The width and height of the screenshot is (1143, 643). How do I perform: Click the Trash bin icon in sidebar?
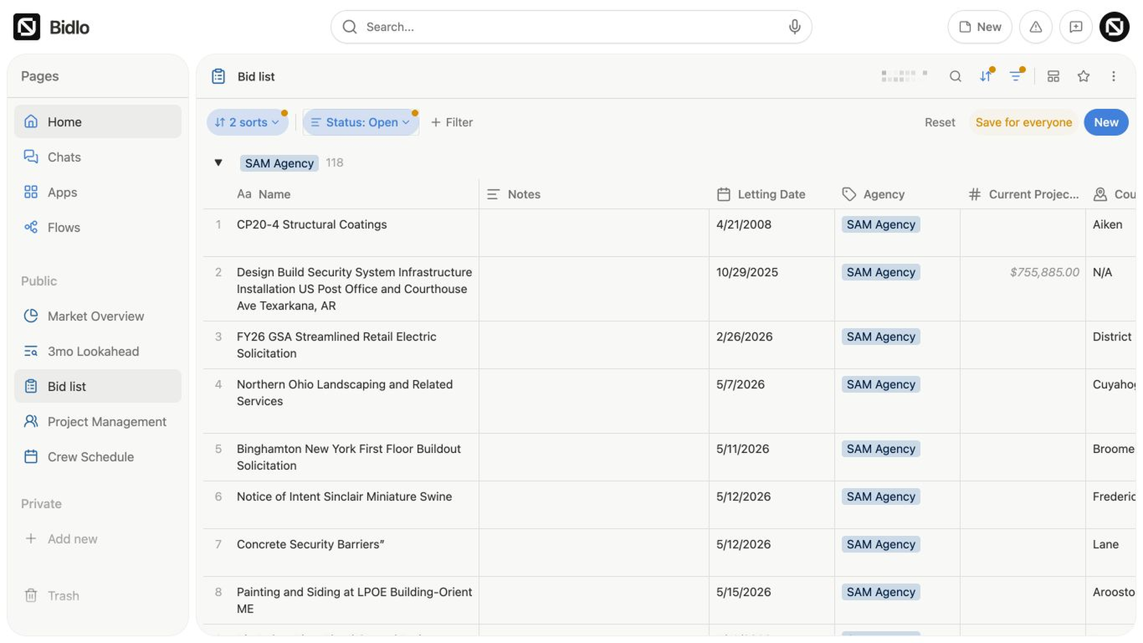31,595
